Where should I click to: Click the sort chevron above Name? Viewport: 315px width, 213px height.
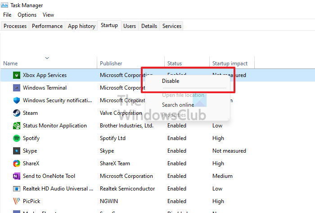pos(47,58)
